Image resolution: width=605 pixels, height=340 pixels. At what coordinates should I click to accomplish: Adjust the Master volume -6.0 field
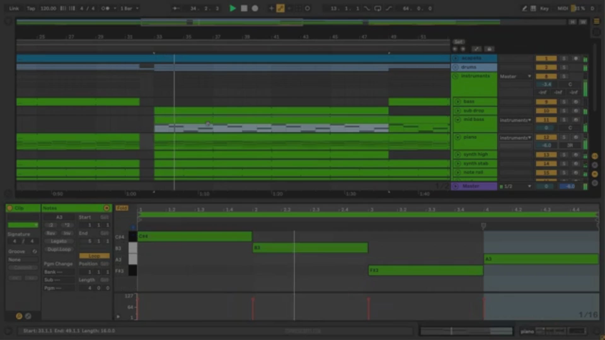pyautogui.click(x=570, y=186)
